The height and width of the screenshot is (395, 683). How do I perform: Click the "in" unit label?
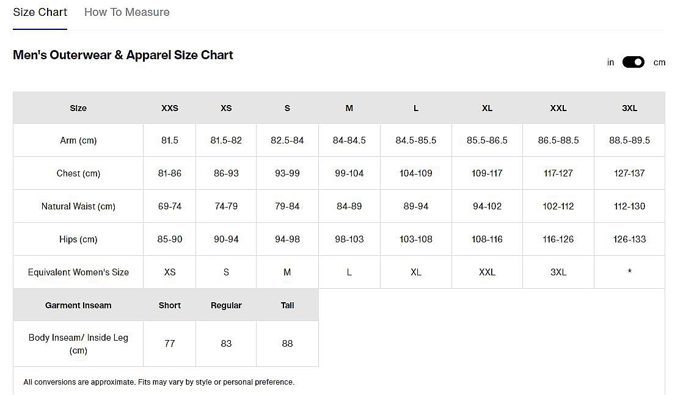tap(610, 62)
